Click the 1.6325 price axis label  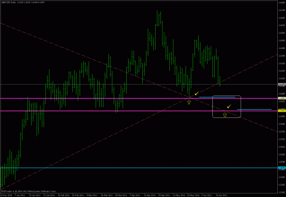pos(281,64)
